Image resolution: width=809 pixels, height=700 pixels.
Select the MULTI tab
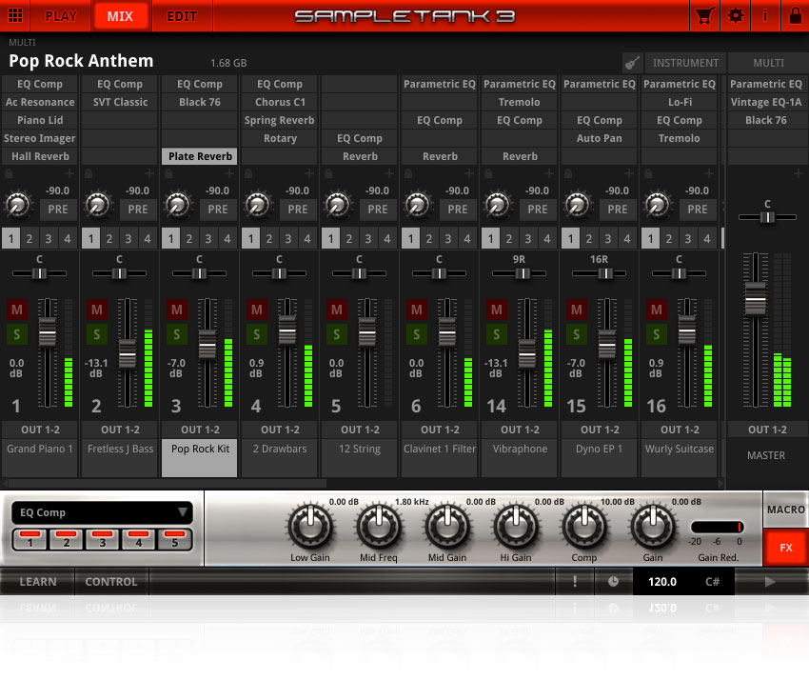[x=768, y=62]
